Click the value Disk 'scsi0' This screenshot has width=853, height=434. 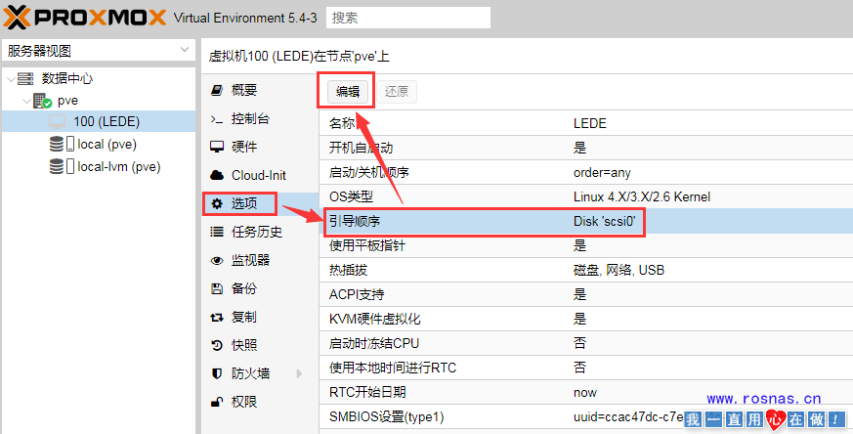[605, 221]
